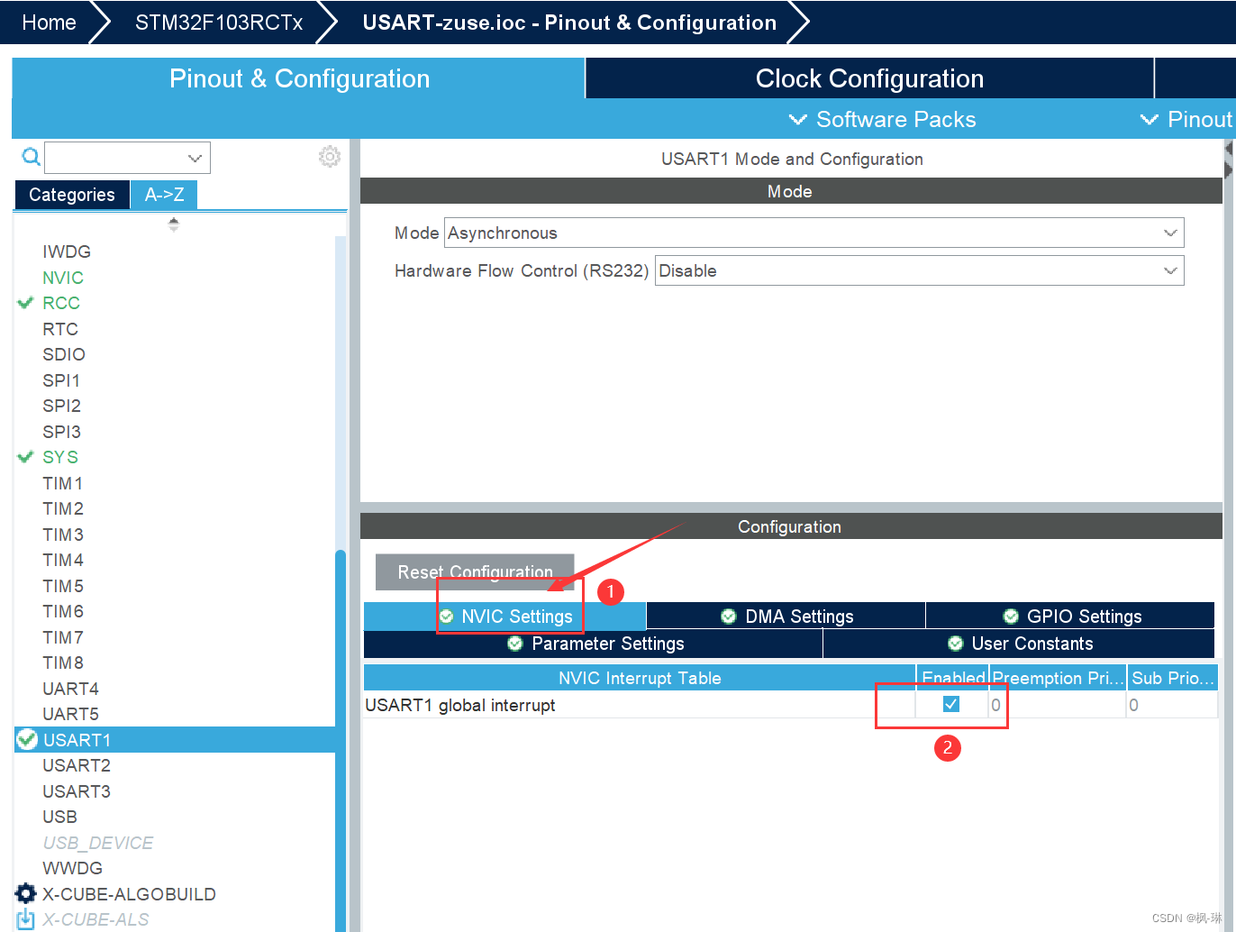
Task: Click the DMA Settings tab status icon
Action: pos(729,617)
